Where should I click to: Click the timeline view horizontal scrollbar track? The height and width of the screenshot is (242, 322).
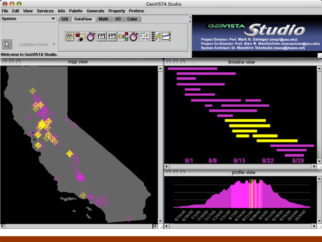pos(241,166)
